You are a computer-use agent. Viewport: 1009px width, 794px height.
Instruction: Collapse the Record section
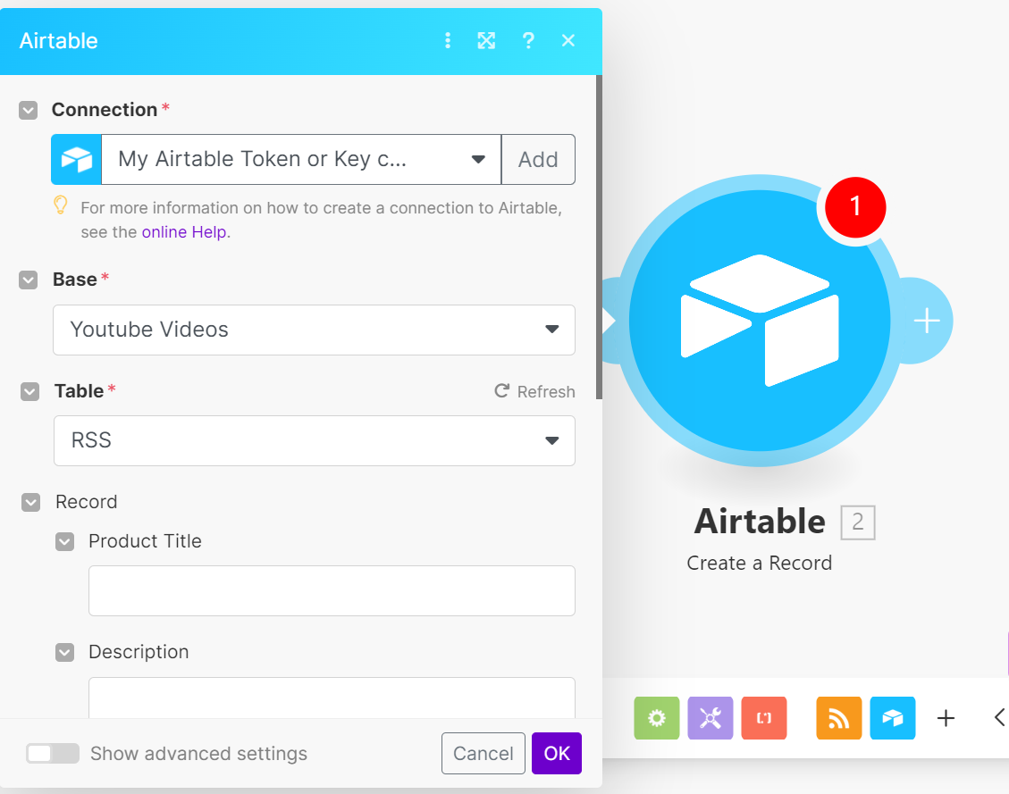tap(31, 502)
